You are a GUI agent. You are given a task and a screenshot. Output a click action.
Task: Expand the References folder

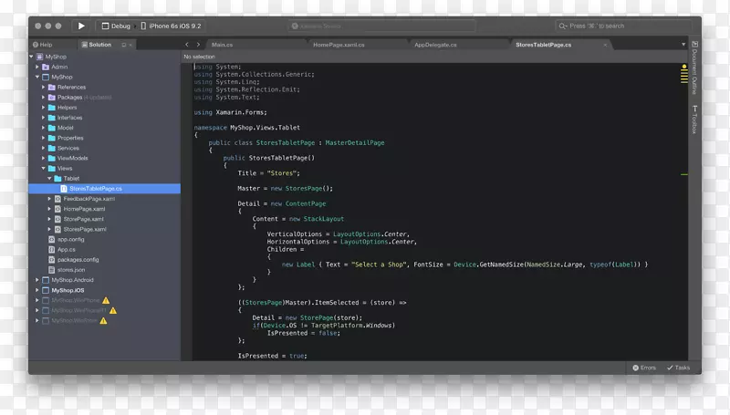[44, 87]
